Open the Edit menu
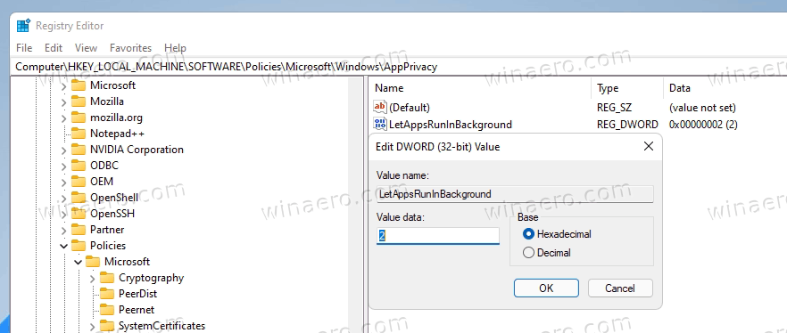The image size is (787, 333). click(x=54, y=48)
